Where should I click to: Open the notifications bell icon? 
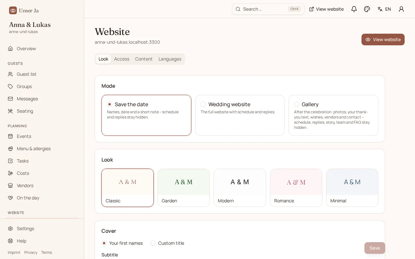click(x=354, y=9)
